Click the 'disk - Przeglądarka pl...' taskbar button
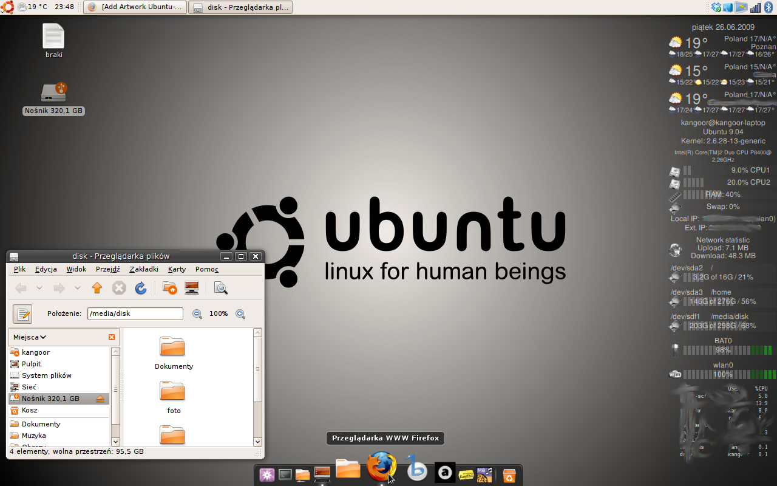777x486 pixels. pos(240,7)
